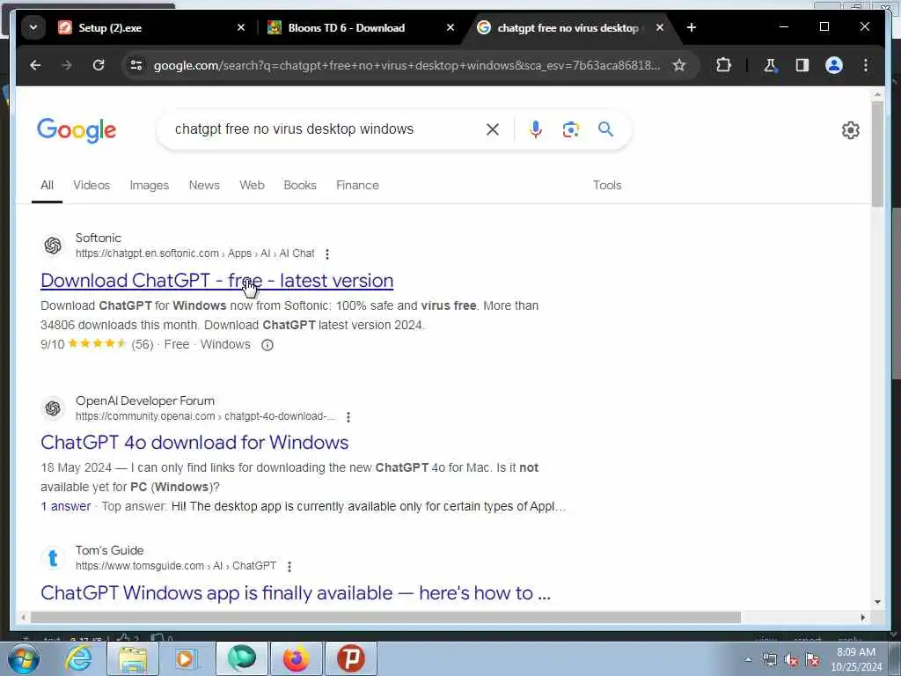Close the chatgpt search tab

tap(660, 27)
